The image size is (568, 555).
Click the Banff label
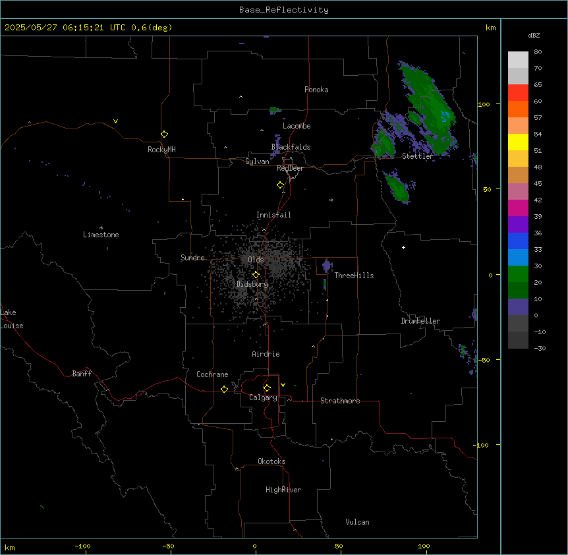[82, 374]
